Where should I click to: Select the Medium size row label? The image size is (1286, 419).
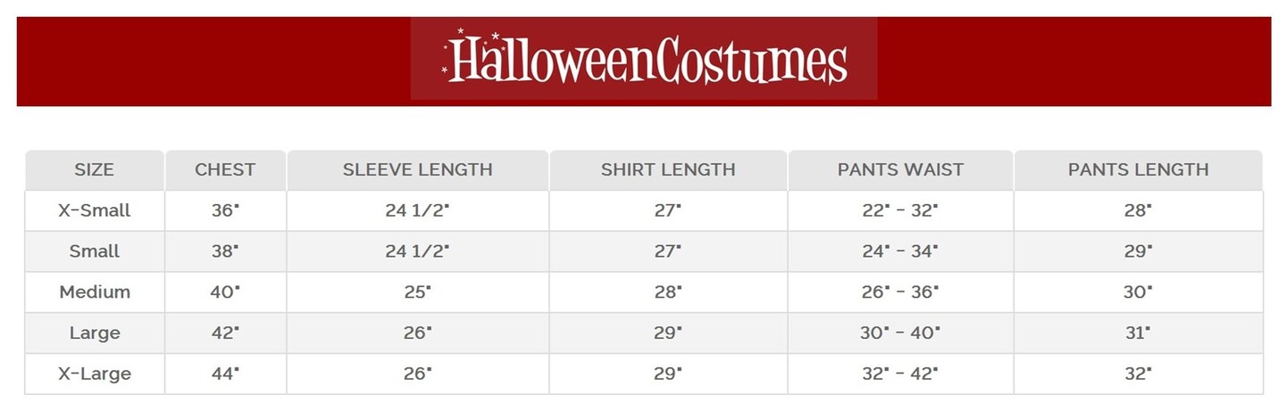[x=94, y=292]
